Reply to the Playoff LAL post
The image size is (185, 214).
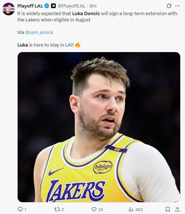tap(20, 209)
